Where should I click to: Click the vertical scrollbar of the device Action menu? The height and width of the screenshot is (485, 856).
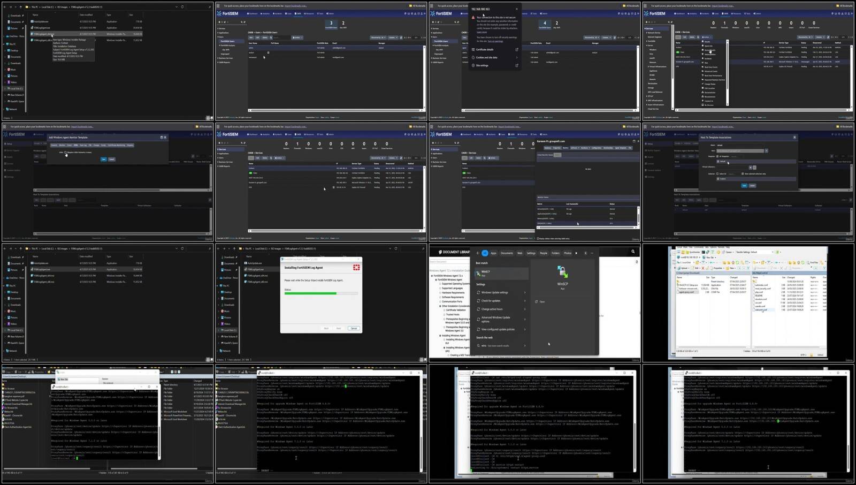727,72
